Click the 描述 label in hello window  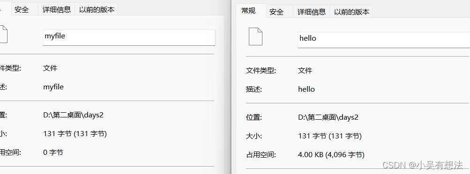coord(254,89)
